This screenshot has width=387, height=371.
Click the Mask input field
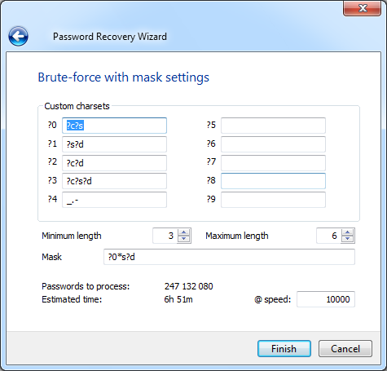pyautogui.click(x=229, y=257)
